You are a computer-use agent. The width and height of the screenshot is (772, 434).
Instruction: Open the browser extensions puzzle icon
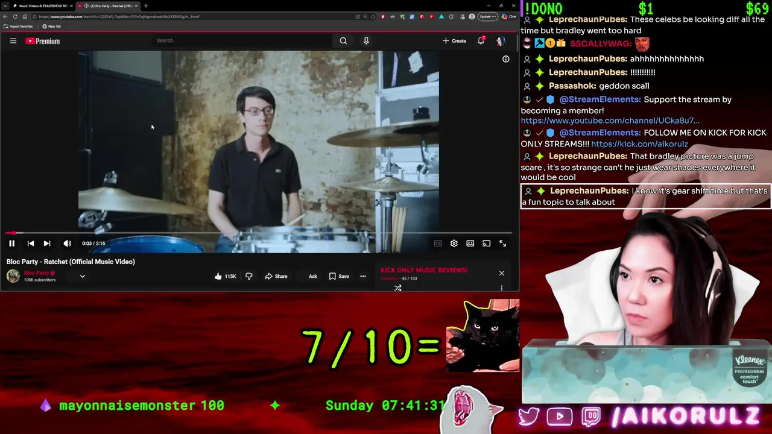point(451,17)
